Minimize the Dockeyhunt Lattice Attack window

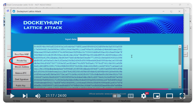164,11
